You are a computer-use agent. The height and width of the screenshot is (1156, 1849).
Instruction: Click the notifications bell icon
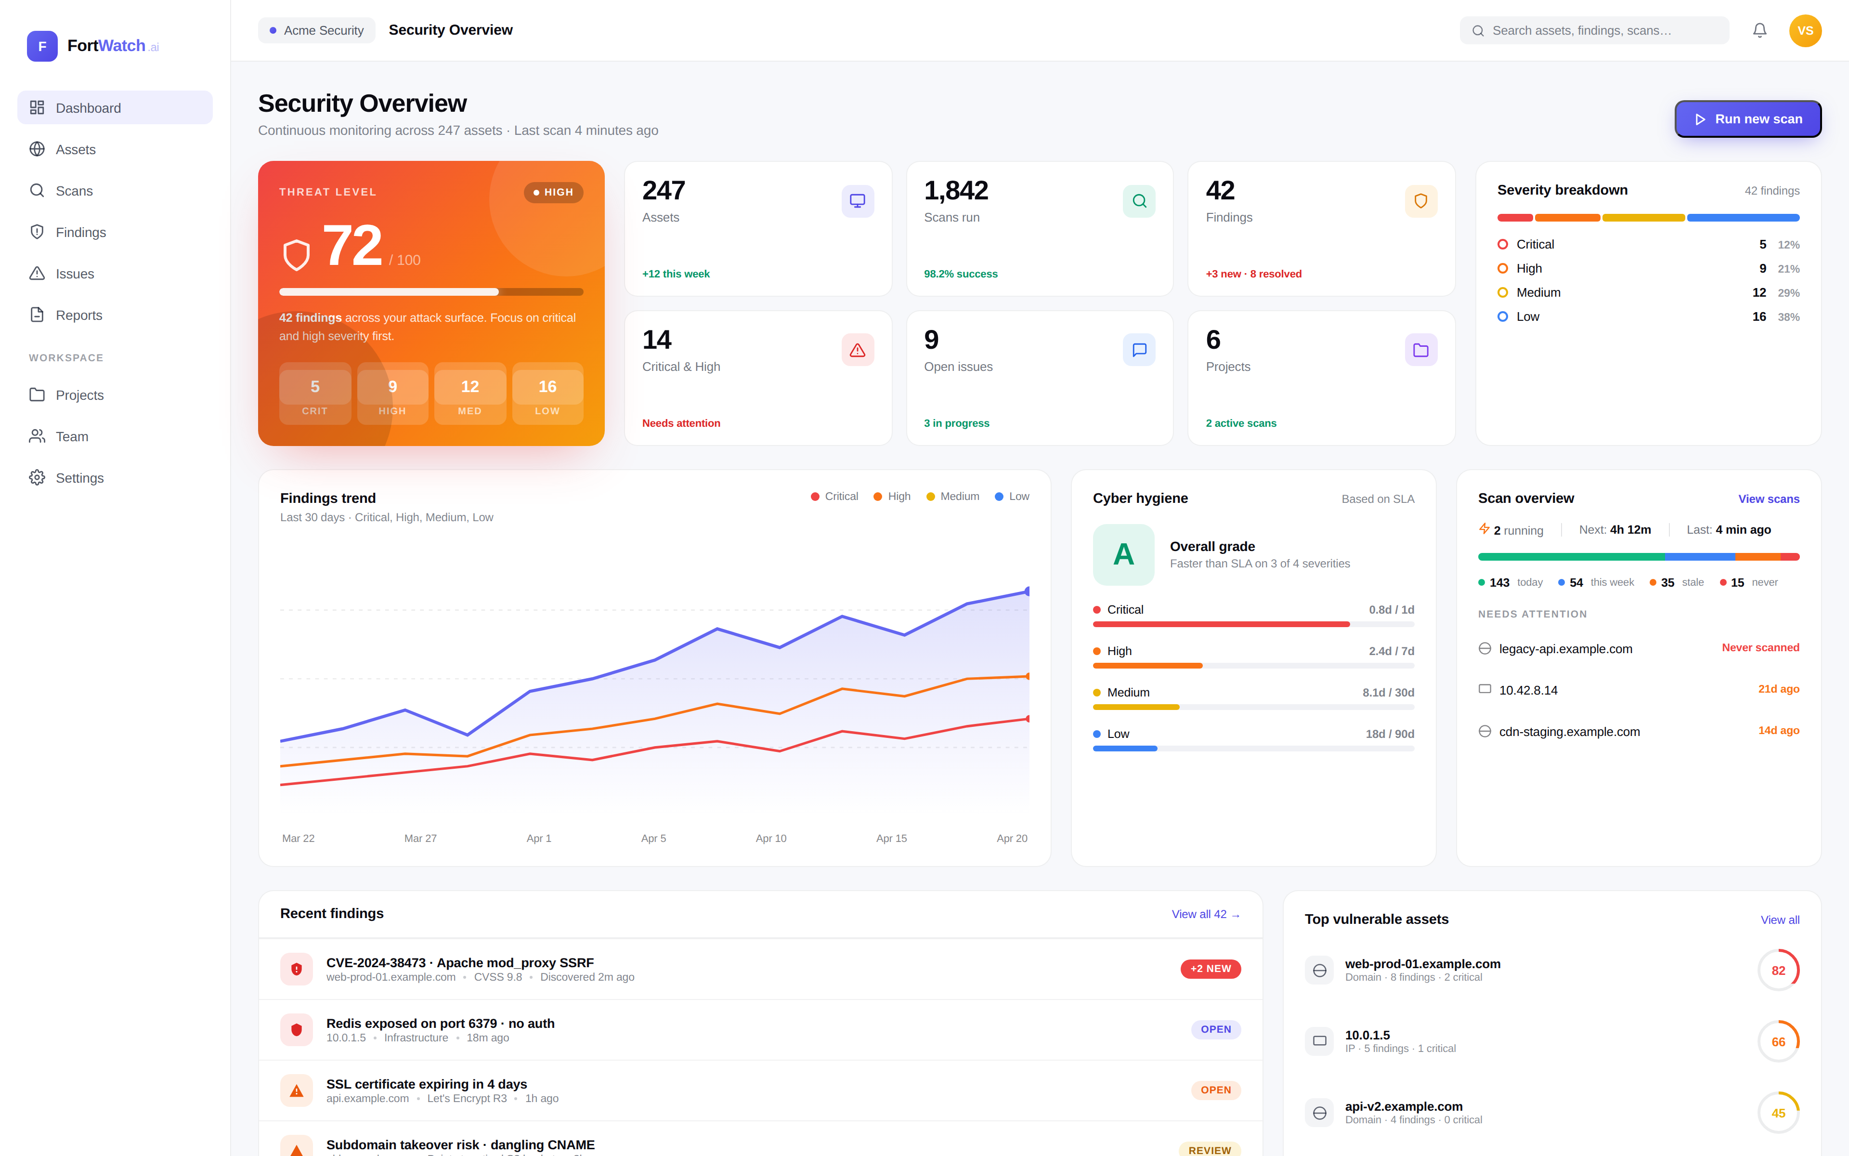[1759, 30]
